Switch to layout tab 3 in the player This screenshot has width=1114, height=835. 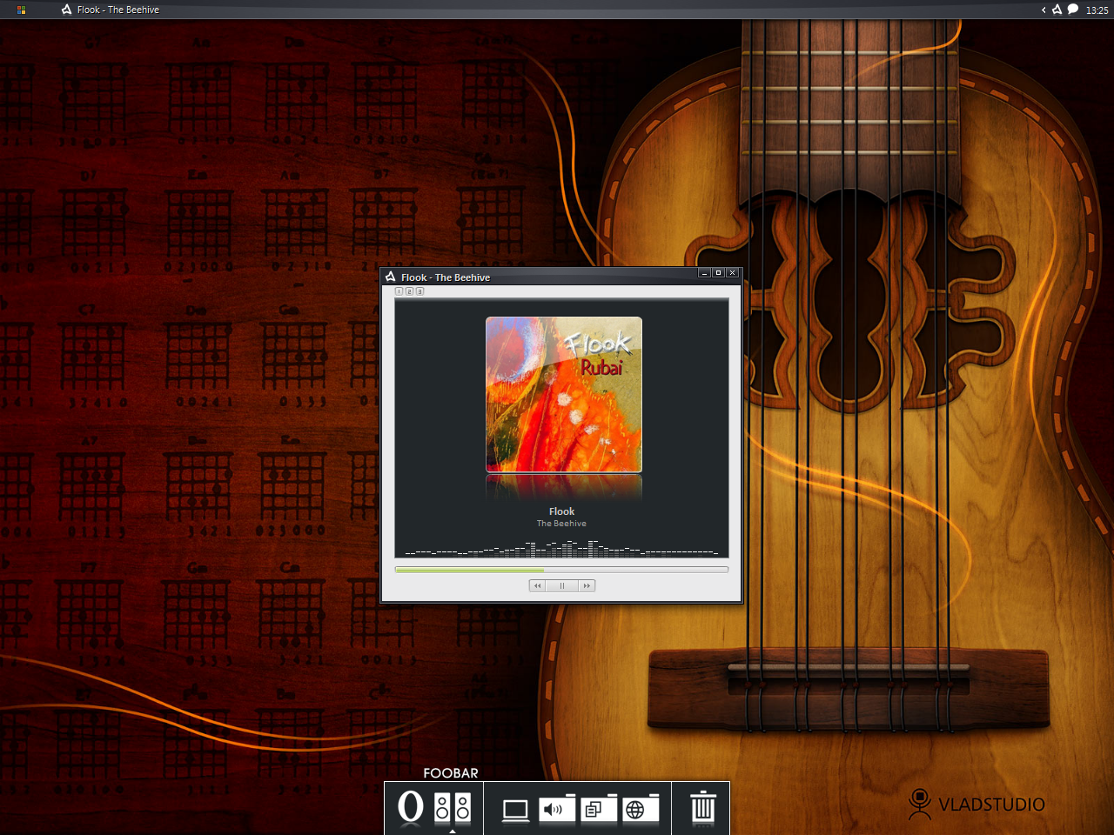(419, 291)
